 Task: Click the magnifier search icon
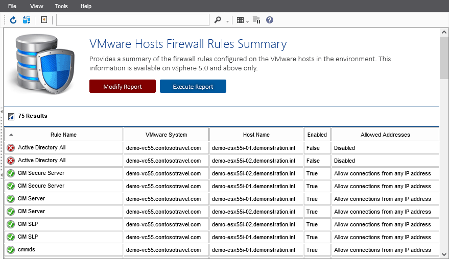218,20
